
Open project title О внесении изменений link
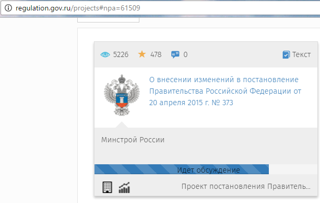[x=225, y=91]
